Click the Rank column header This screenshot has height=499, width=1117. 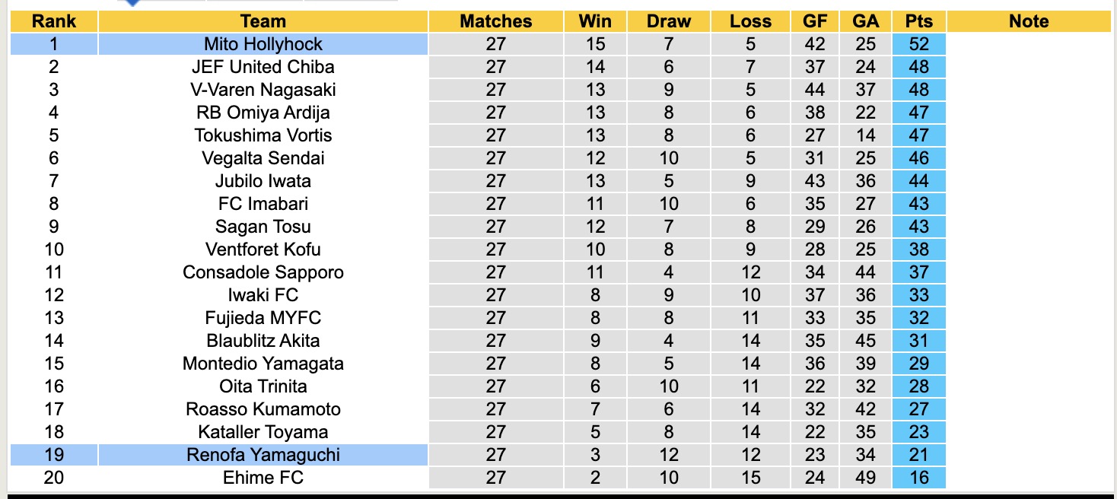click(x=53, y=21)
